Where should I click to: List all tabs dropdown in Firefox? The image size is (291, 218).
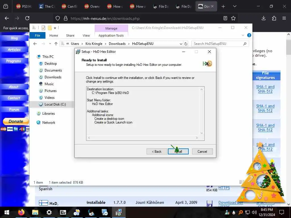235,7
